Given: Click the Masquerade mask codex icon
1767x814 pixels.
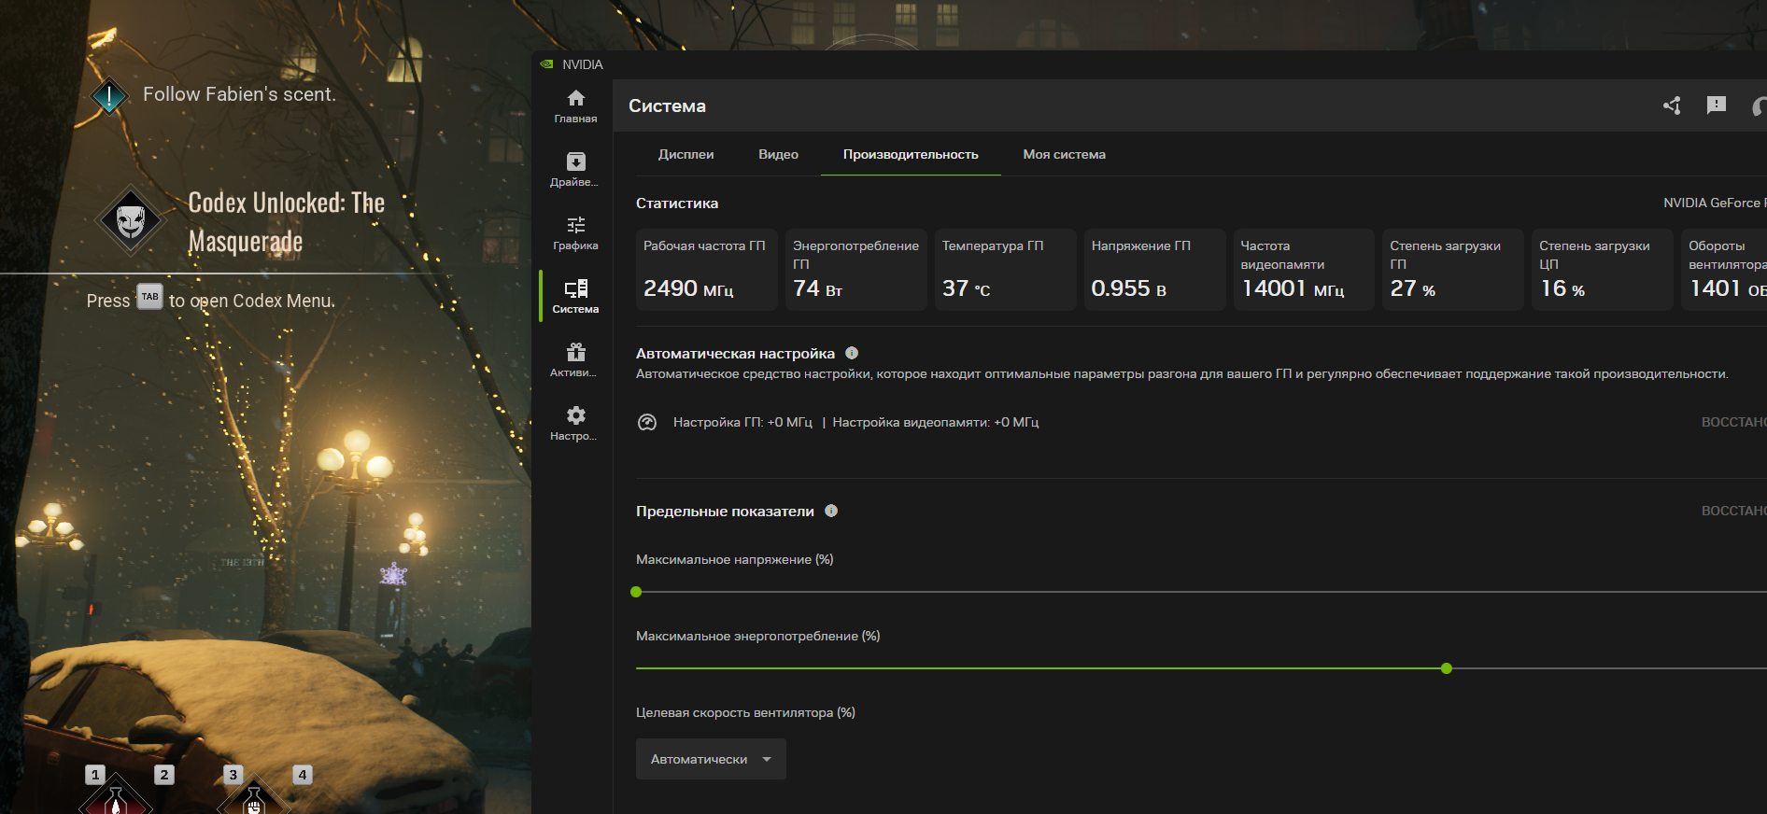Looking at the screenshot, I should pyautogui.click(x=131, y=221).
